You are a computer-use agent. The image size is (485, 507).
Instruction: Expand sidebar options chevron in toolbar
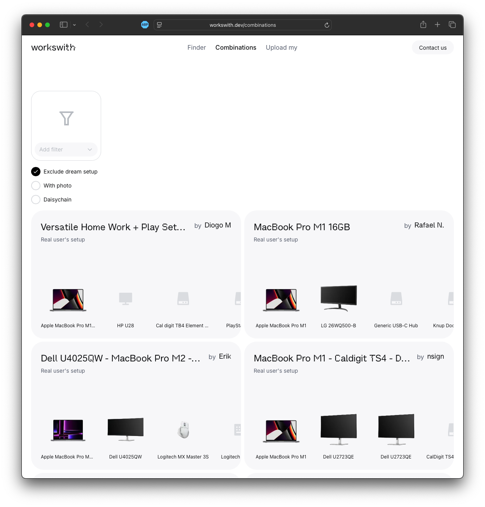[x=74, y=25]
